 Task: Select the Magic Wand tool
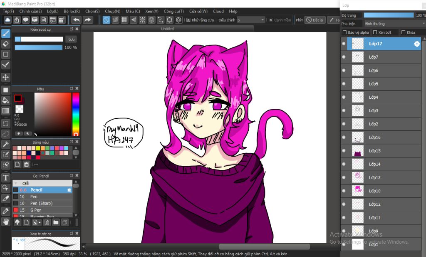[6, 144]
